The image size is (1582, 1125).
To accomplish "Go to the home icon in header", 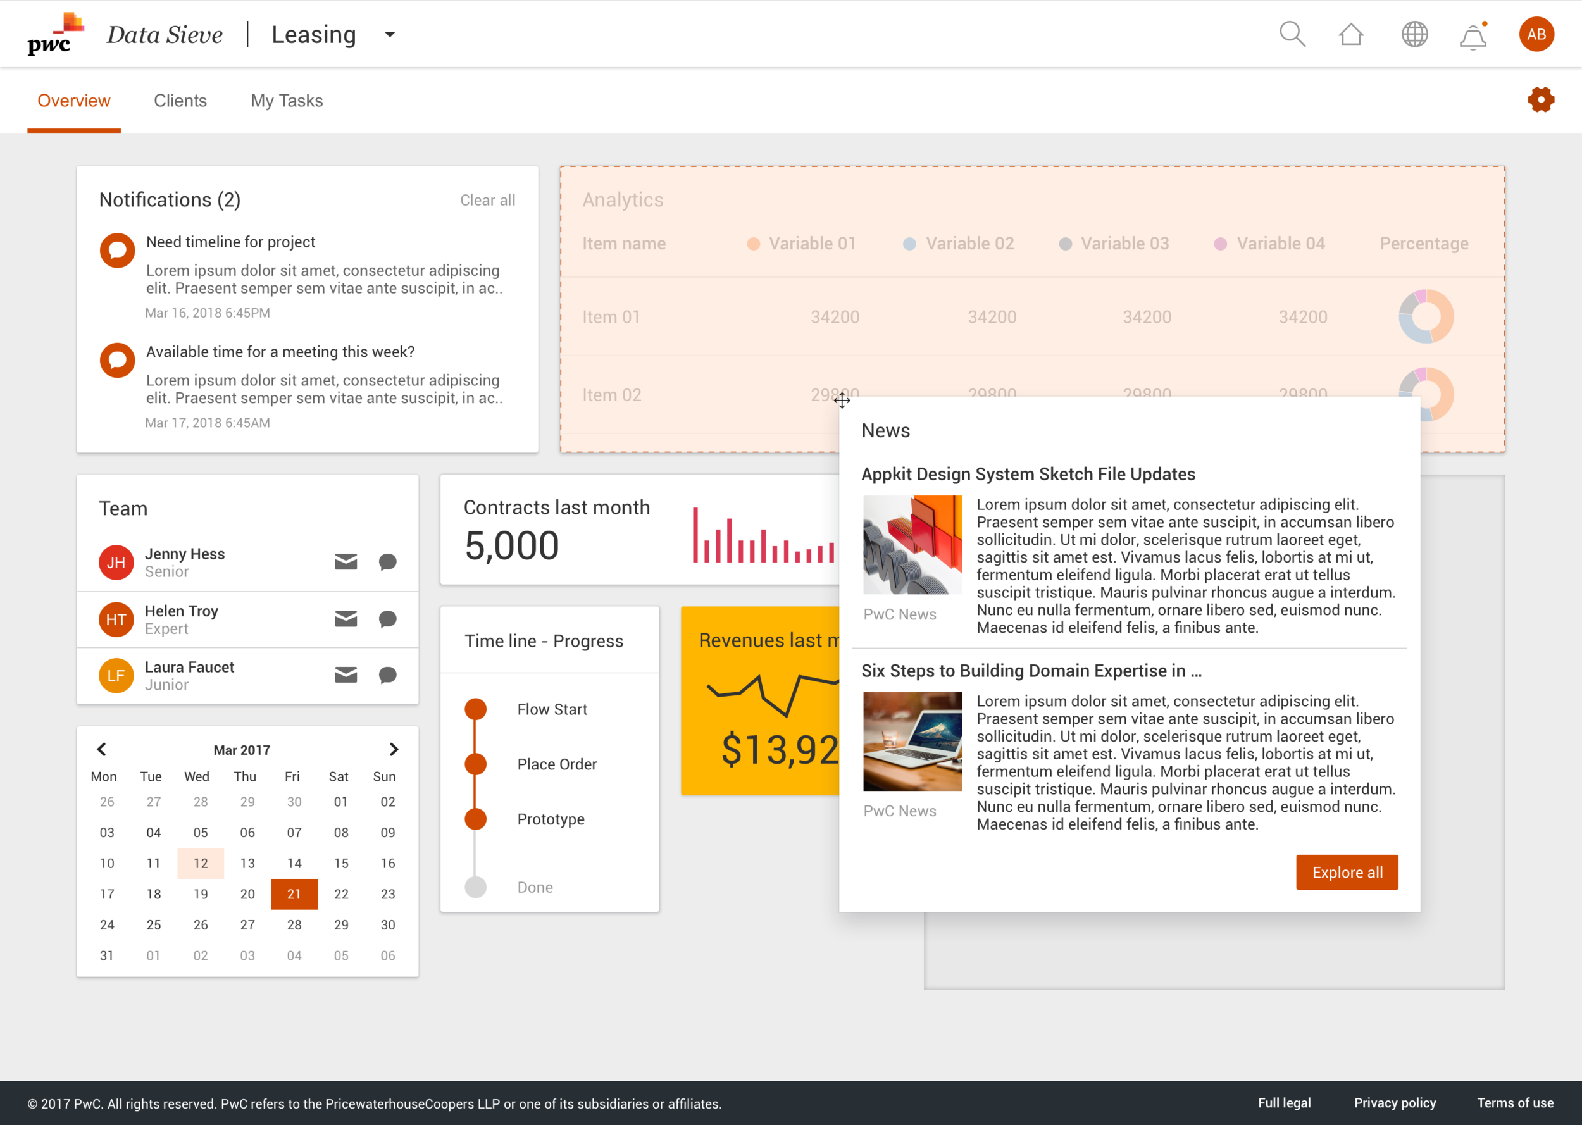I will (x=1350, y=34).
